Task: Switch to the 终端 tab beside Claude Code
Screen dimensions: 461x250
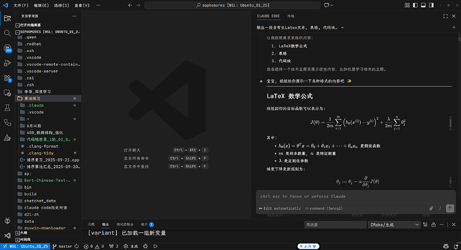Action: tap(291, 16)
